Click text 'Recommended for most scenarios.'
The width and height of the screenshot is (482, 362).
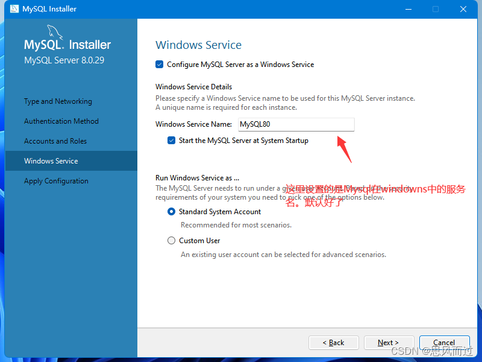point(236,225)
